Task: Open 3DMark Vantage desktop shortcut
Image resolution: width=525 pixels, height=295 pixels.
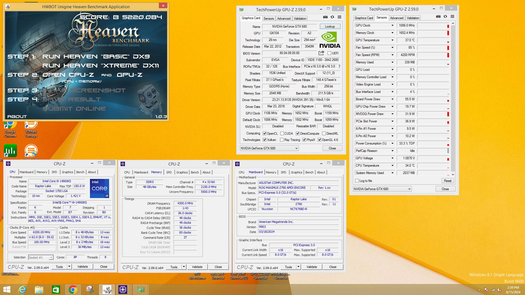Action: coord(31,129)
